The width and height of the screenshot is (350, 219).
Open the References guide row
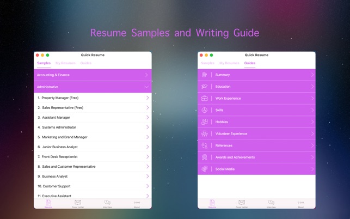coord(224,145)
